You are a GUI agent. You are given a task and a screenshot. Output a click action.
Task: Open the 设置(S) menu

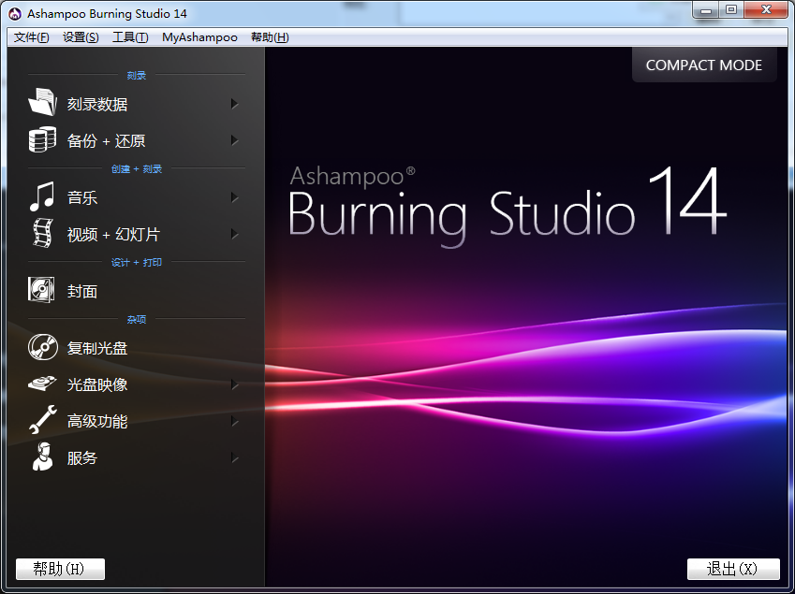[x=81, y=37]
